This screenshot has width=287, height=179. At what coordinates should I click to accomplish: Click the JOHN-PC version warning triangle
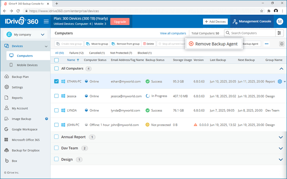[196, 125]
